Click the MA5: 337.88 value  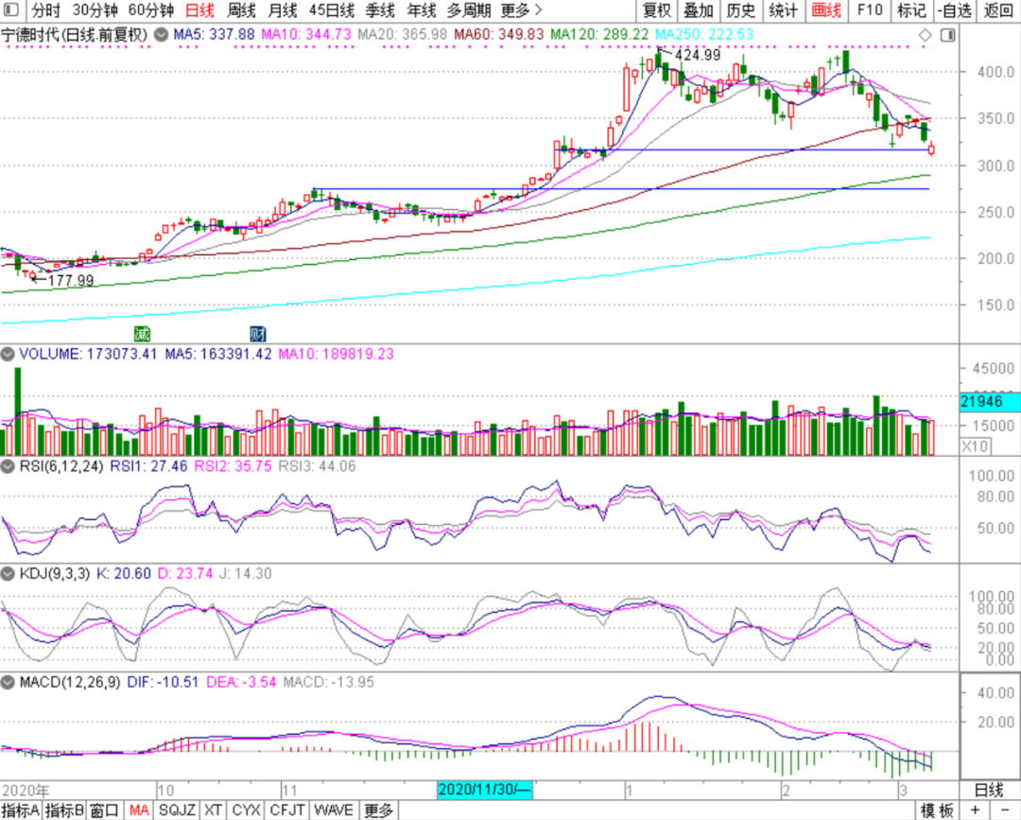pyautogui.click(x=214, y=34)
